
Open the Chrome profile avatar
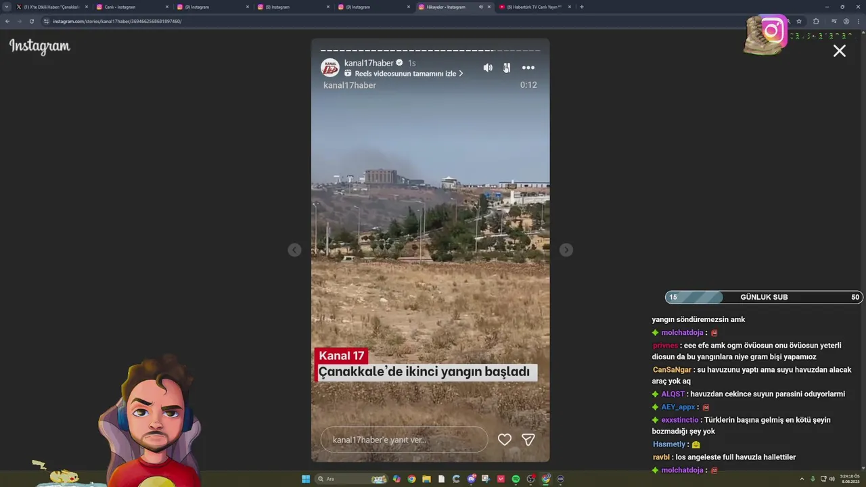(846, 21)
